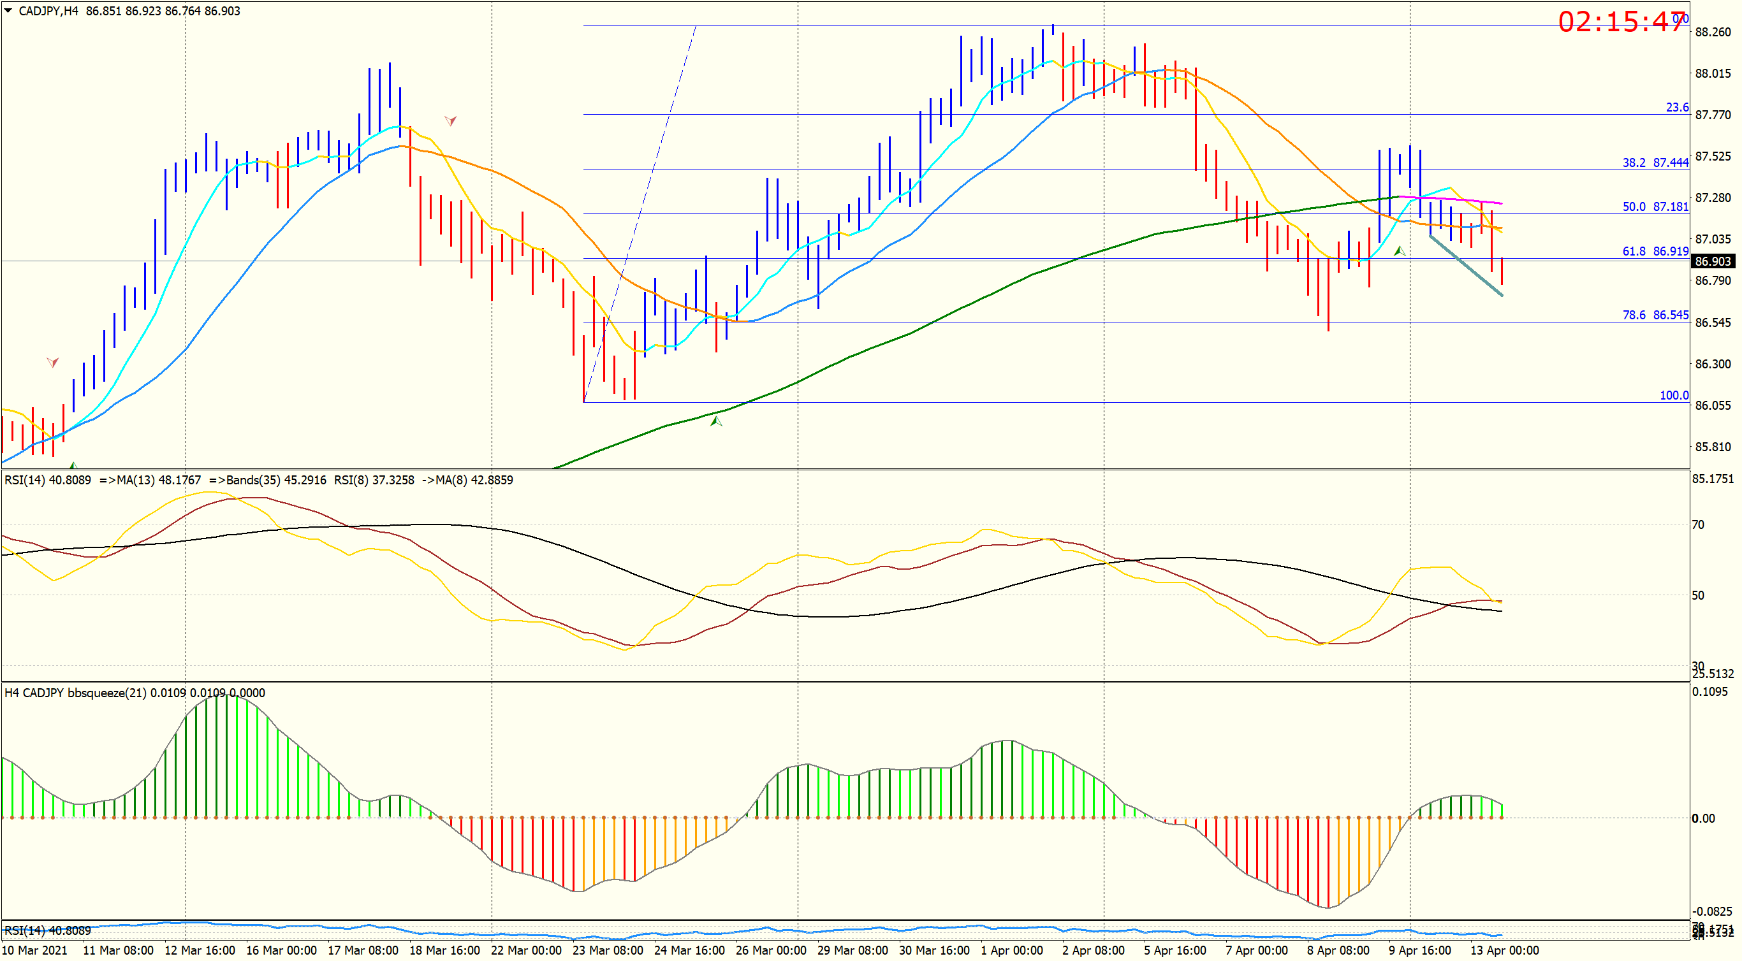Select the 61.8 Fibonacci level label 86.919

coord(1655,250)
